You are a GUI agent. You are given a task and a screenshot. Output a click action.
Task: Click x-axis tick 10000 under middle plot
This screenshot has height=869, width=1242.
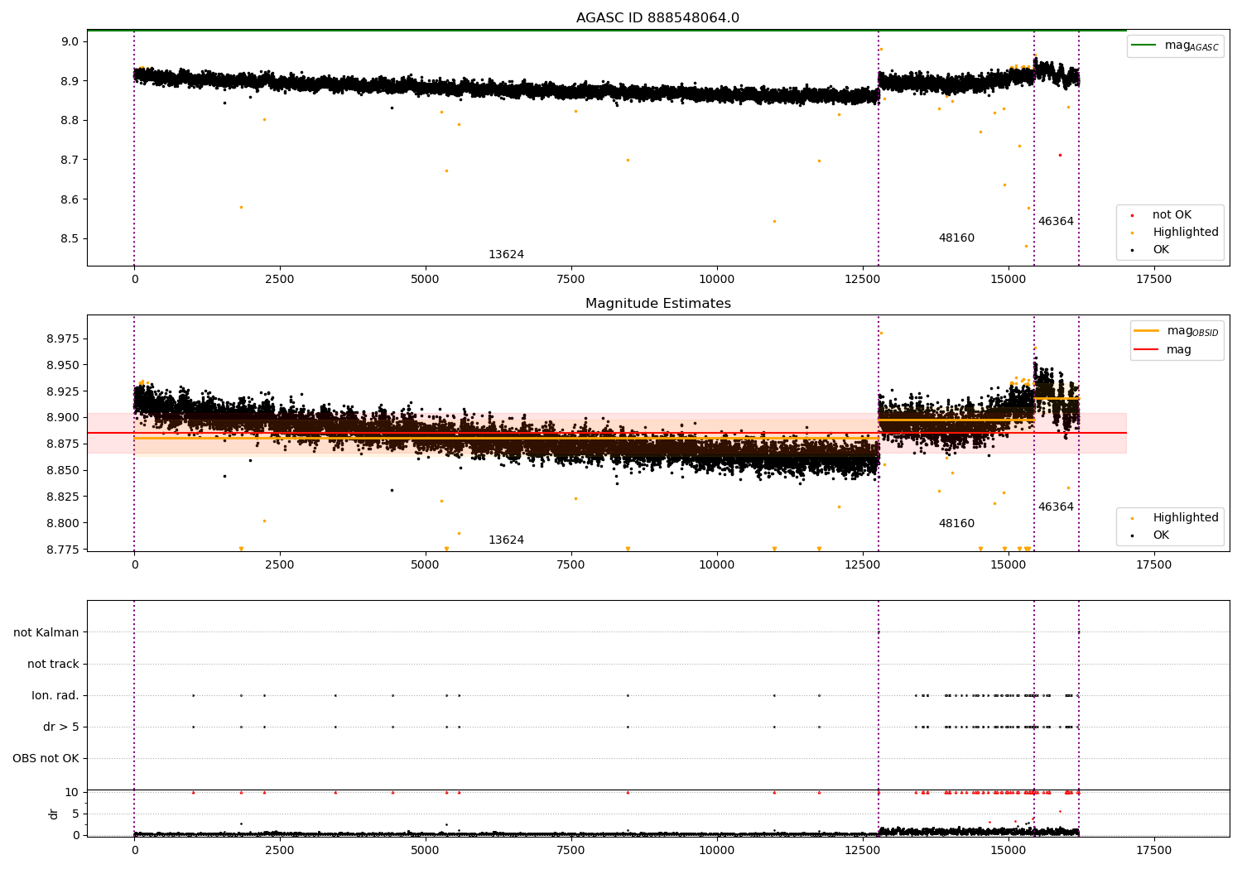pyautogui.click(x=717, y=565)
